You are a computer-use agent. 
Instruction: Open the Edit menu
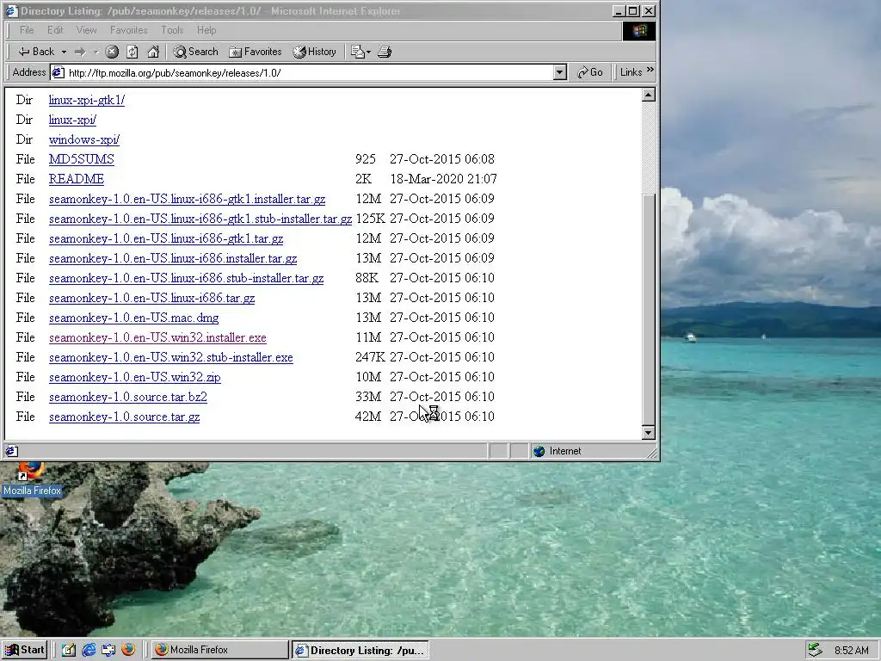point(55,30)
